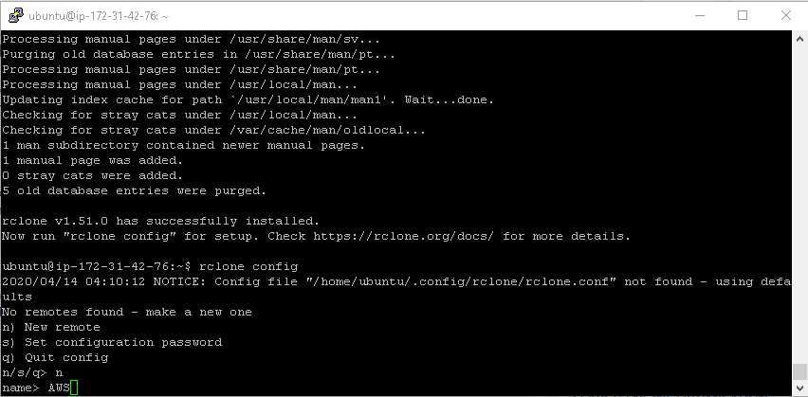This screenshot has height=397, width=808.
Task: Click the scrollbar thumb near the bottom
Action: 799,372
